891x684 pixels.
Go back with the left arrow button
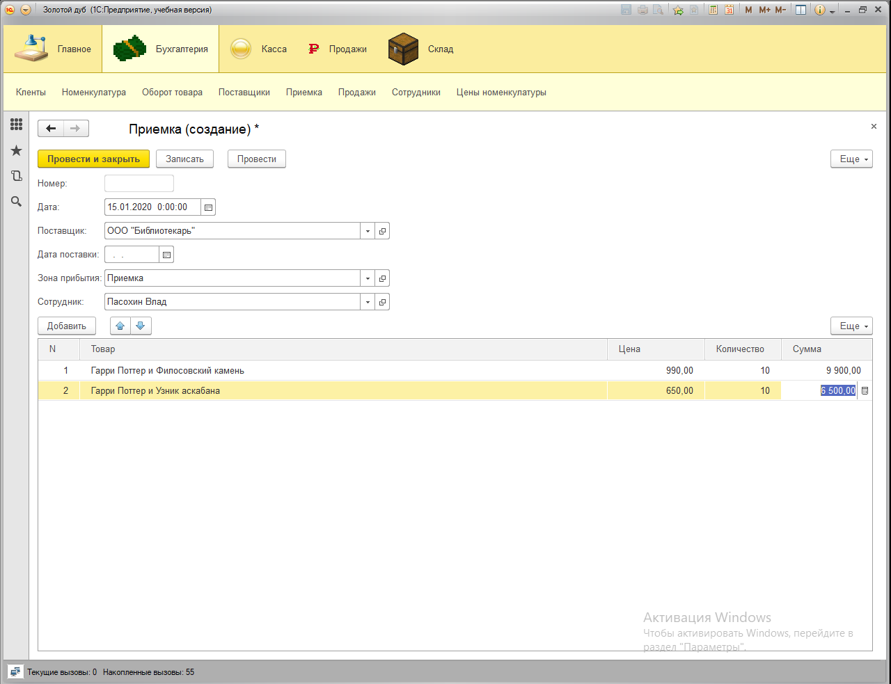pos(51,128)
